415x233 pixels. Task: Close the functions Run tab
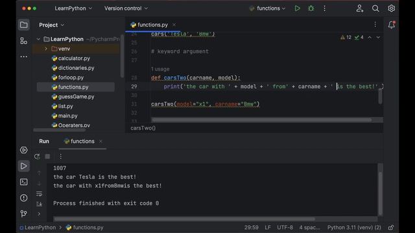(x=101, y=141)
